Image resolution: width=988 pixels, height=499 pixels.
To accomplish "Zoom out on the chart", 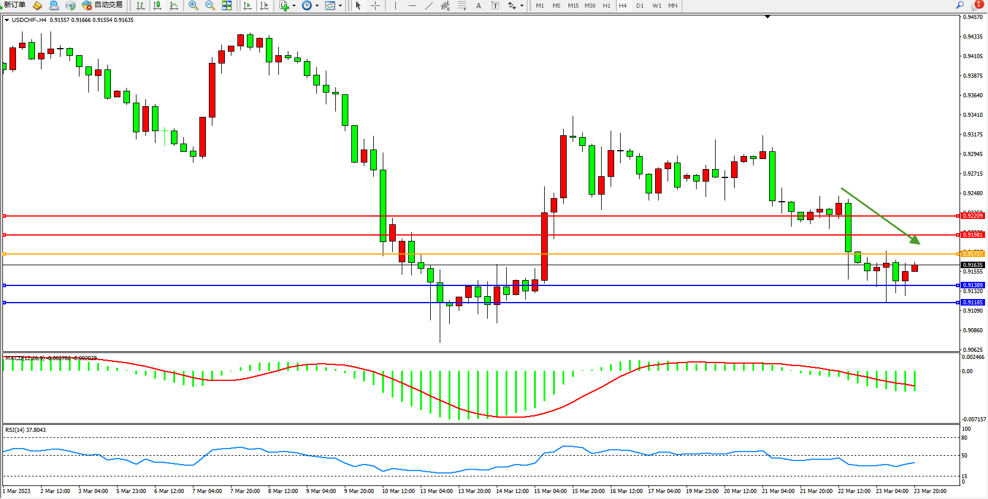I will click(210, 5).
